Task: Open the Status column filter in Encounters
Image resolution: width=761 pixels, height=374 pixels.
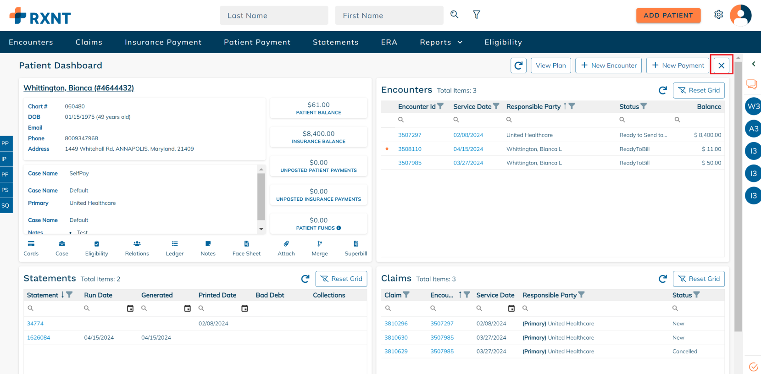Action: (644, 106)
